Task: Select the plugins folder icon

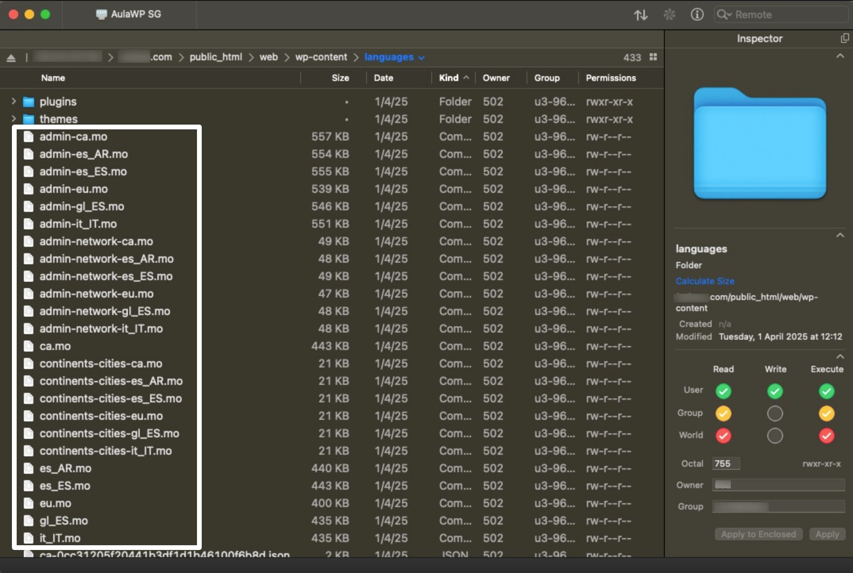Action: [29, 102]
